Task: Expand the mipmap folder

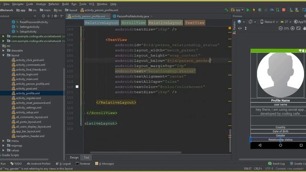Action: click(x=3, y=145)
